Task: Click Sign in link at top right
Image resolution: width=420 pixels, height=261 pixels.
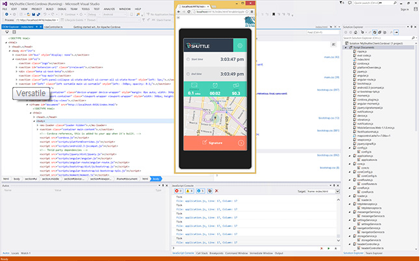Action: pyautogui.click(x=405, y=9)
